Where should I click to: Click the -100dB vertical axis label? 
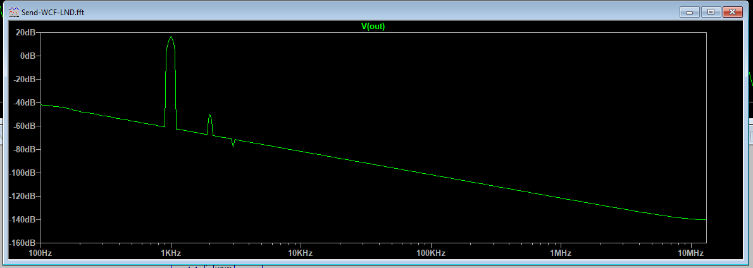[22, 173]
